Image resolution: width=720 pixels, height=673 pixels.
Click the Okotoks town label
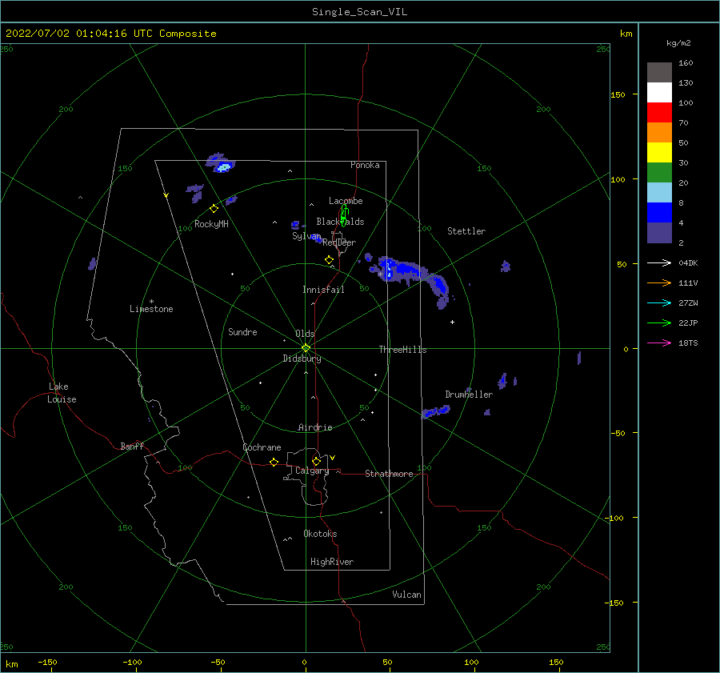click(320, 534)
